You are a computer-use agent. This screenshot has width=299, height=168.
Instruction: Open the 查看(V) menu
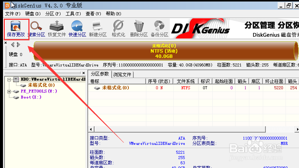(x=93, y=14)
